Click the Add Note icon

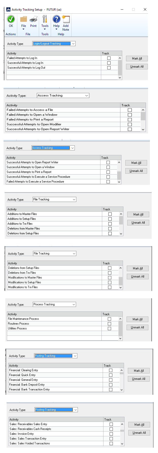click(x=66, y=19)
